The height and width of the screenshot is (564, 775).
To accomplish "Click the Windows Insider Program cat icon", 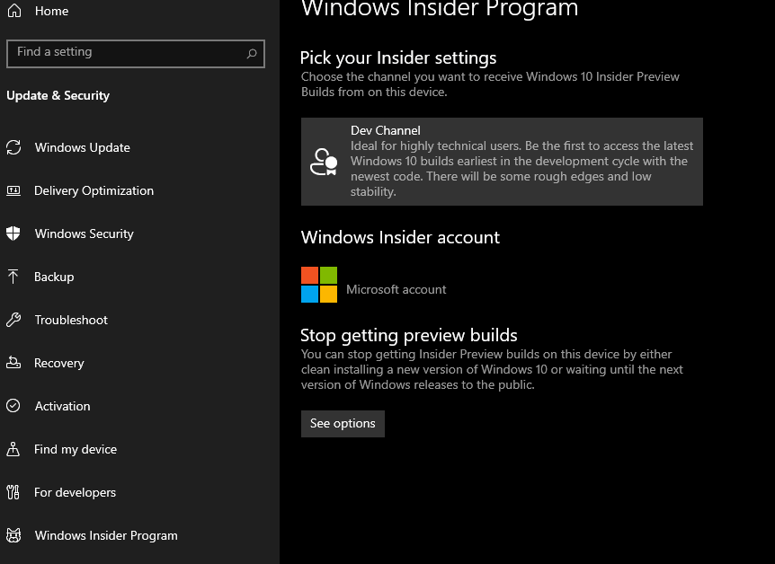I will [13, 535].
